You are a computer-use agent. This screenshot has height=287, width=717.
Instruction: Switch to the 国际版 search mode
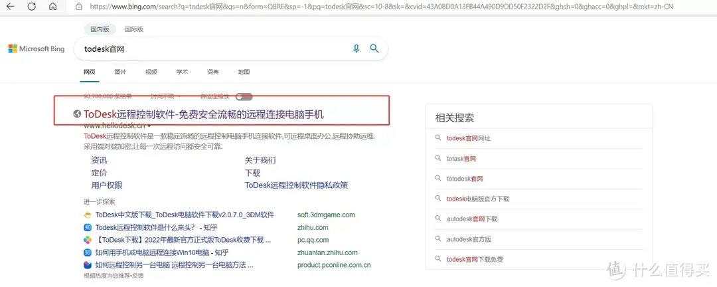point(134,29)
